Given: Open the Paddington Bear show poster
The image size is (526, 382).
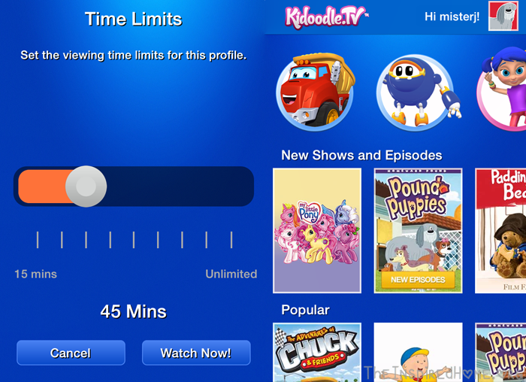Looking at the screenshot, I should [500, 231].
